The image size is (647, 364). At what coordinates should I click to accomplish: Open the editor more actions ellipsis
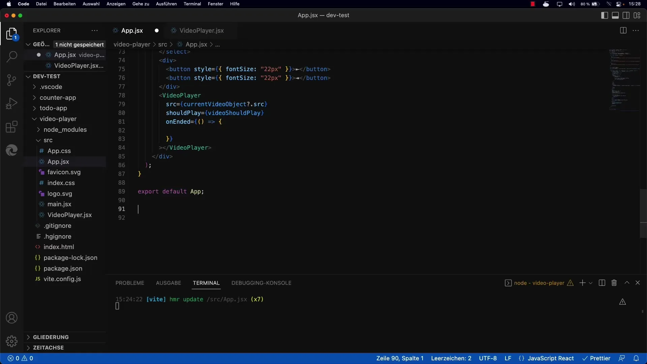pyautogui.click(x=636, y=30)
